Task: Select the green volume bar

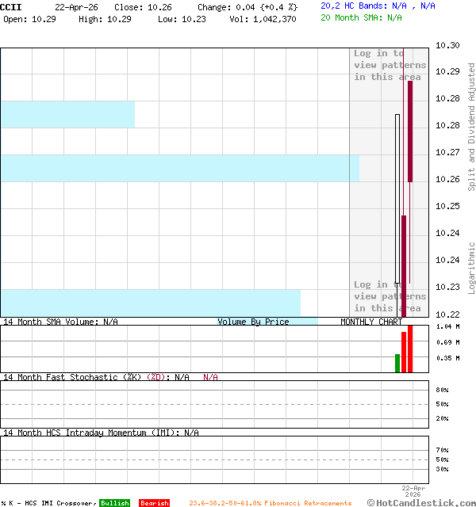Action: pyautogui.click(x=397, y=363)
